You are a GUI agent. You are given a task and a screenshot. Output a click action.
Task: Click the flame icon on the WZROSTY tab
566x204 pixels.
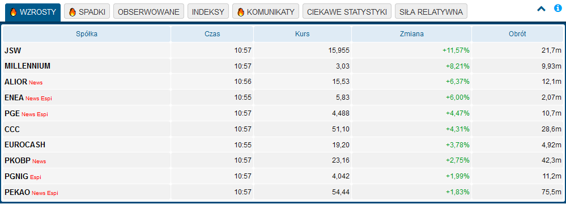coord(14,12)
